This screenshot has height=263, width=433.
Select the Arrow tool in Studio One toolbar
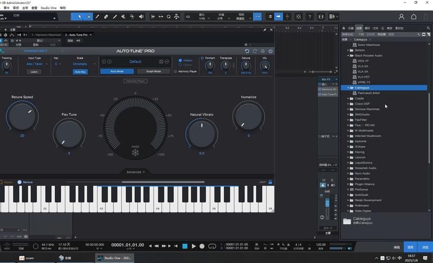(x=80, y=16)
